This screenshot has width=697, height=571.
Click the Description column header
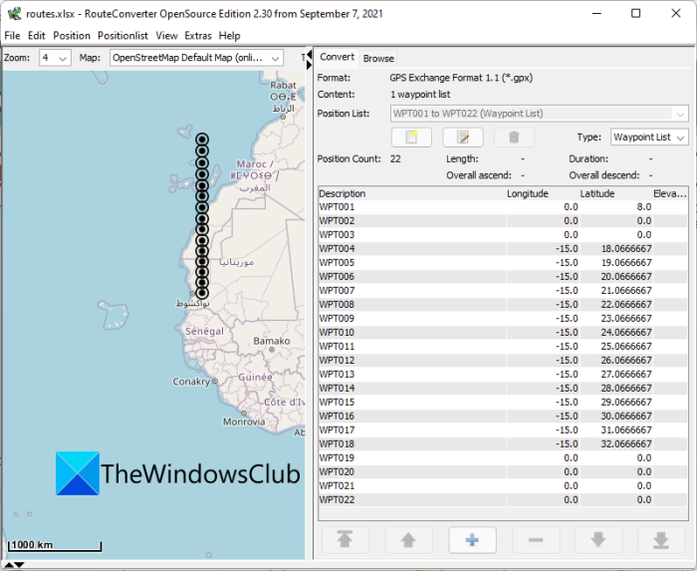(x=343, y=193)
